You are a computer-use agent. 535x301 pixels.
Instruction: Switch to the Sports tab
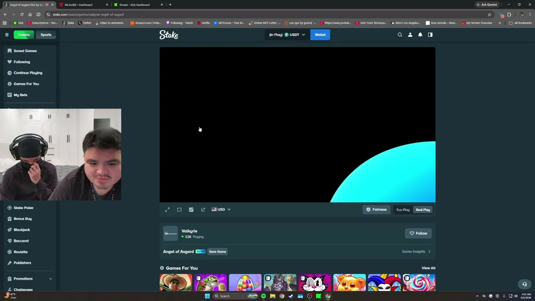click(x=46, y=35)
